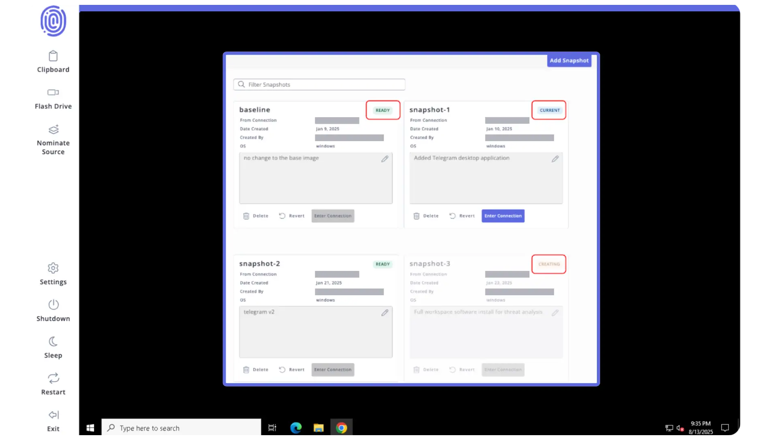Edit the baseline description pencil icon
This screenshot has height=438, width=778.
(x=385, y=159)
